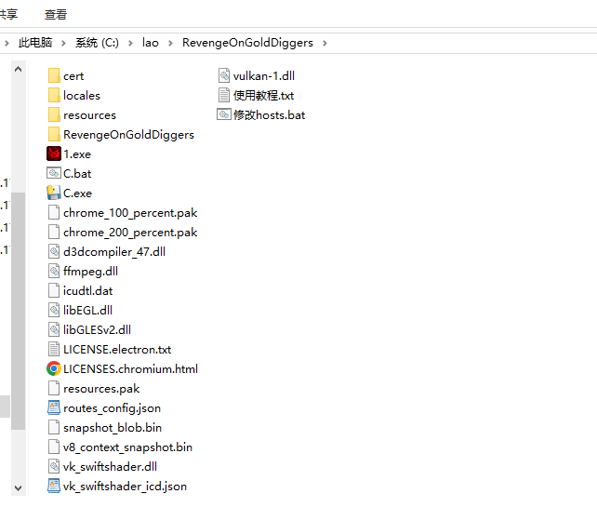Select the ffmpeg.dll file
Viewport: 597px width, 507px height.
90,272
